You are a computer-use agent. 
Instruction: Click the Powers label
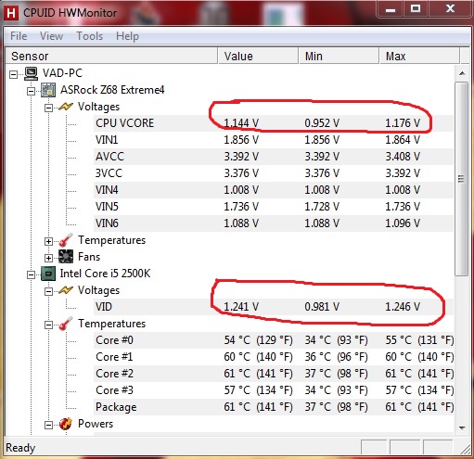click(x=96, y=424)
